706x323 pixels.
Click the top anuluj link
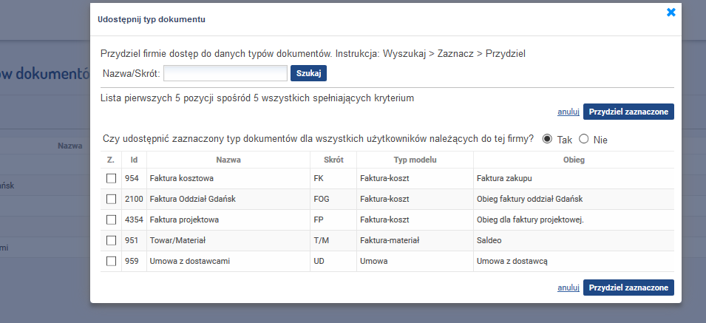[x=568, y=112]
